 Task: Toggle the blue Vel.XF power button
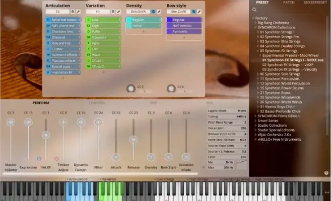tap(39, 158)
